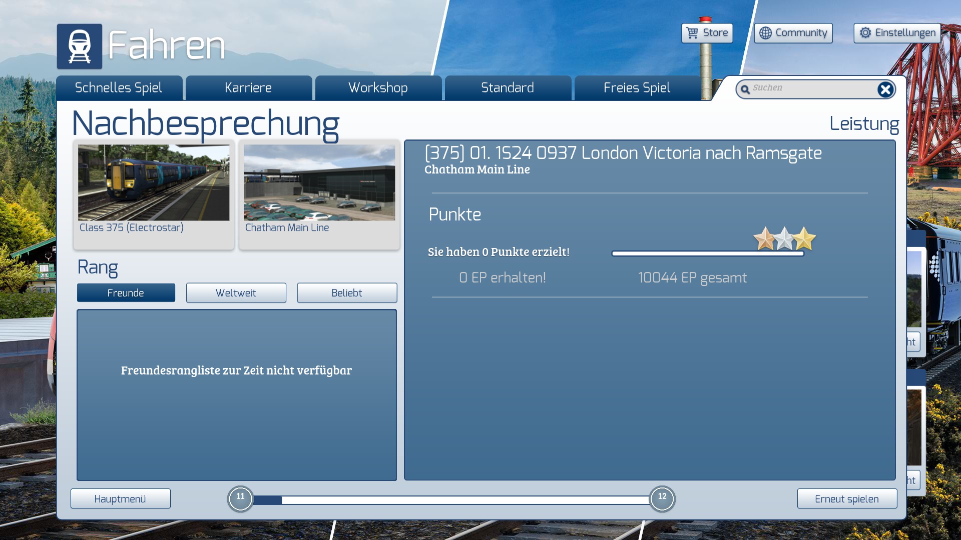This screenshot has height=540, width=961.
Task: Clear search with the X icon
Action: 885,89
